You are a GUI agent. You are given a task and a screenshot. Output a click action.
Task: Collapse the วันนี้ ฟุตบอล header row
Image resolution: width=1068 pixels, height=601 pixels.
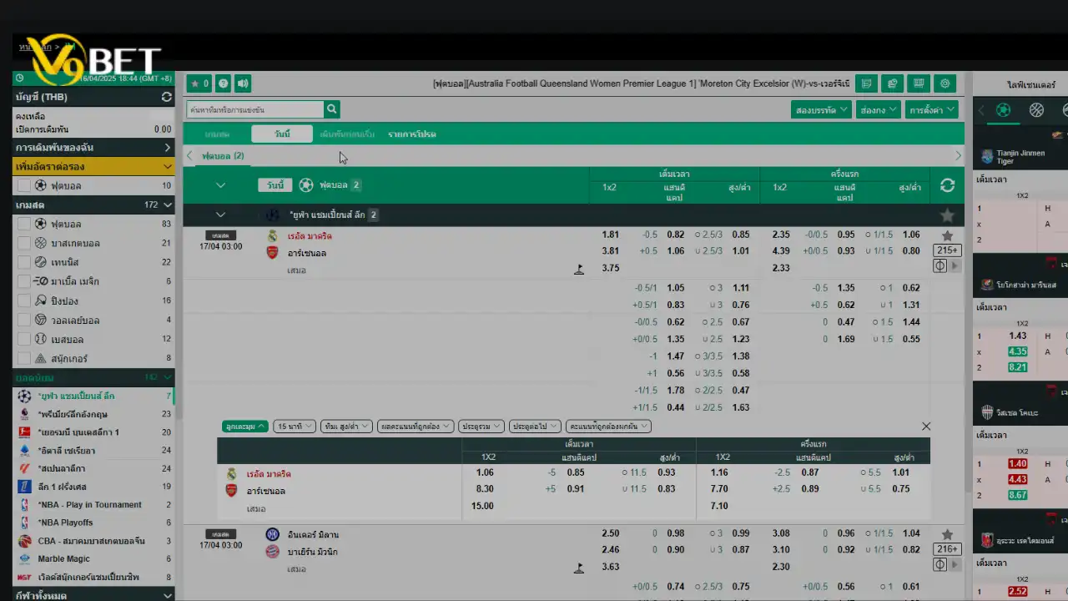(220, 185)
